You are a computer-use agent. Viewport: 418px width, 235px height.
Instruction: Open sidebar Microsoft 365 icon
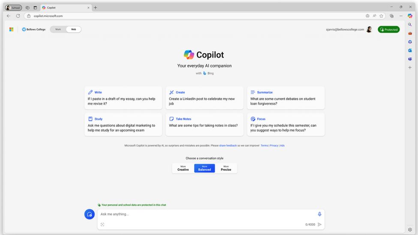410,42
